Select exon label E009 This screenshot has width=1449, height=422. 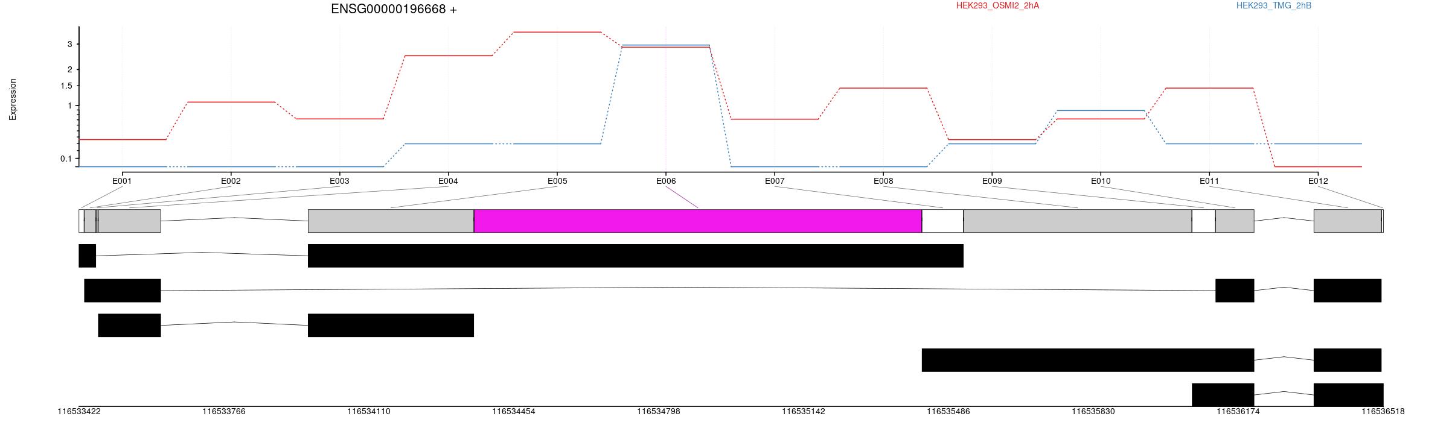[x=992, y=181]
